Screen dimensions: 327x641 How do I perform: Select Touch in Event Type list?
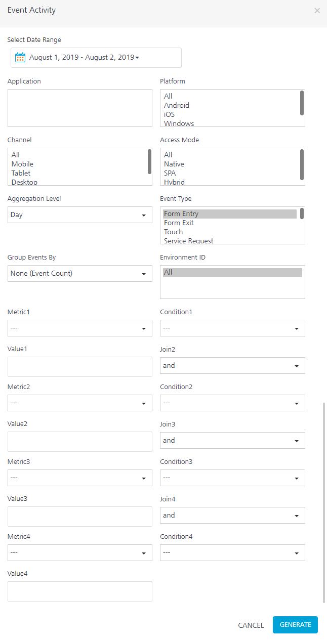pos(174,232)
